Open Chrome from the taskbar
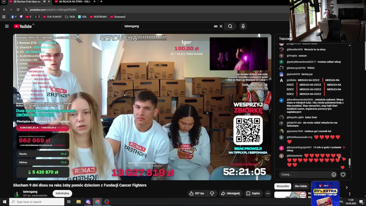Screen dimensions: 366x206 [98, 202]
